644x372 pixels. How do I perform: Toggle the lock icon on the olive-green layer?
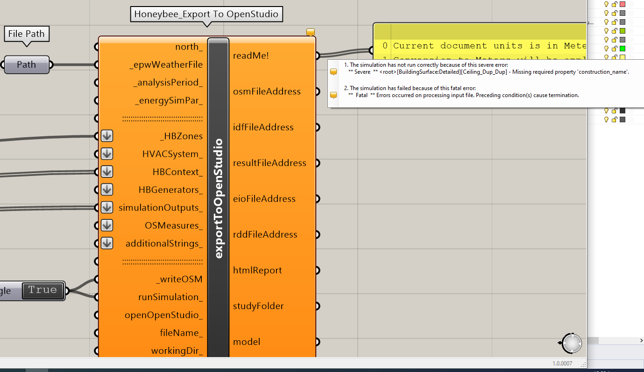click(x=615, y=31)
